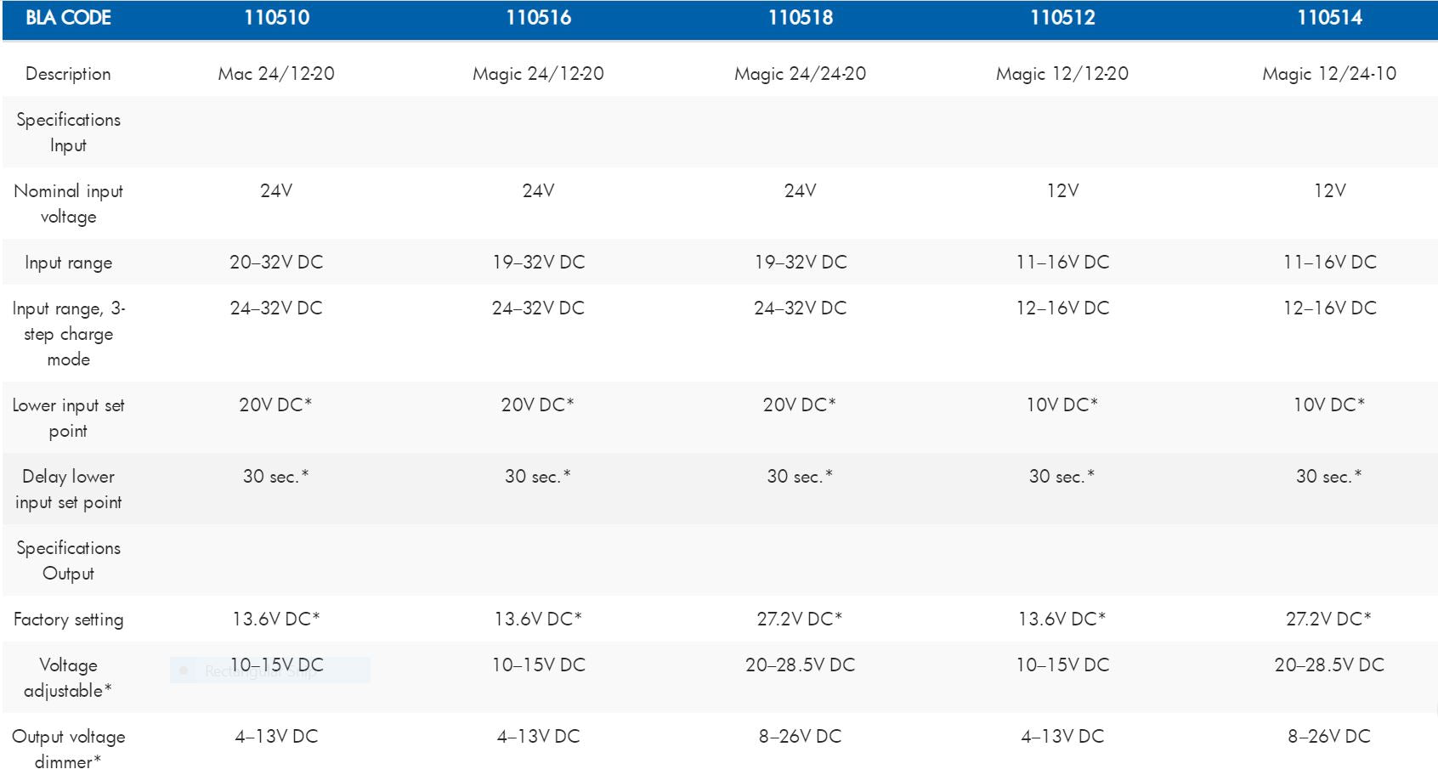Click the Nominal input voltage row label

68,203
